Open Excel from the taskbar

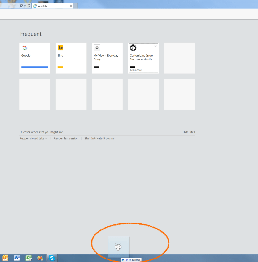coord(28,258)
